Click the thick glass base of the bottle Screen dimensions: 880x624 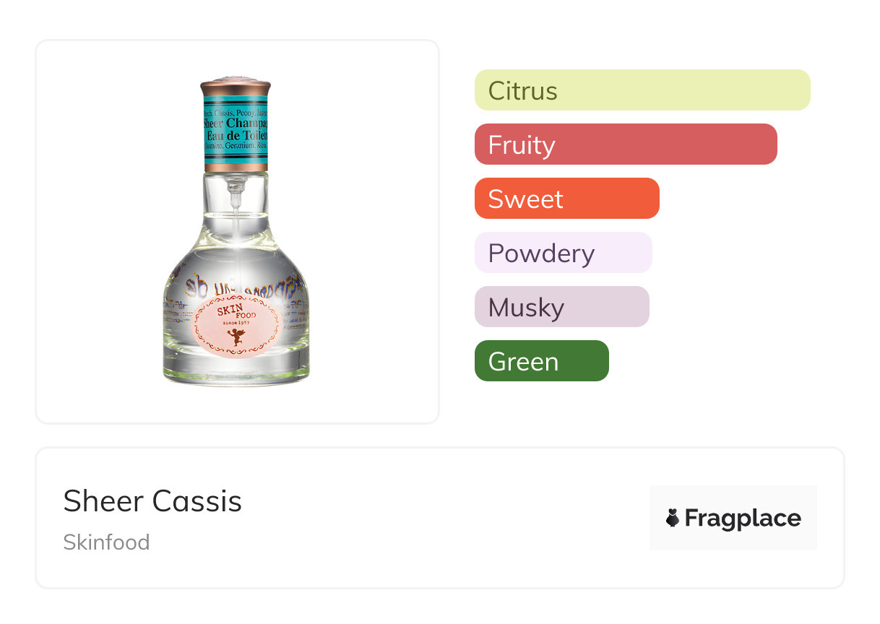[236, 369]
